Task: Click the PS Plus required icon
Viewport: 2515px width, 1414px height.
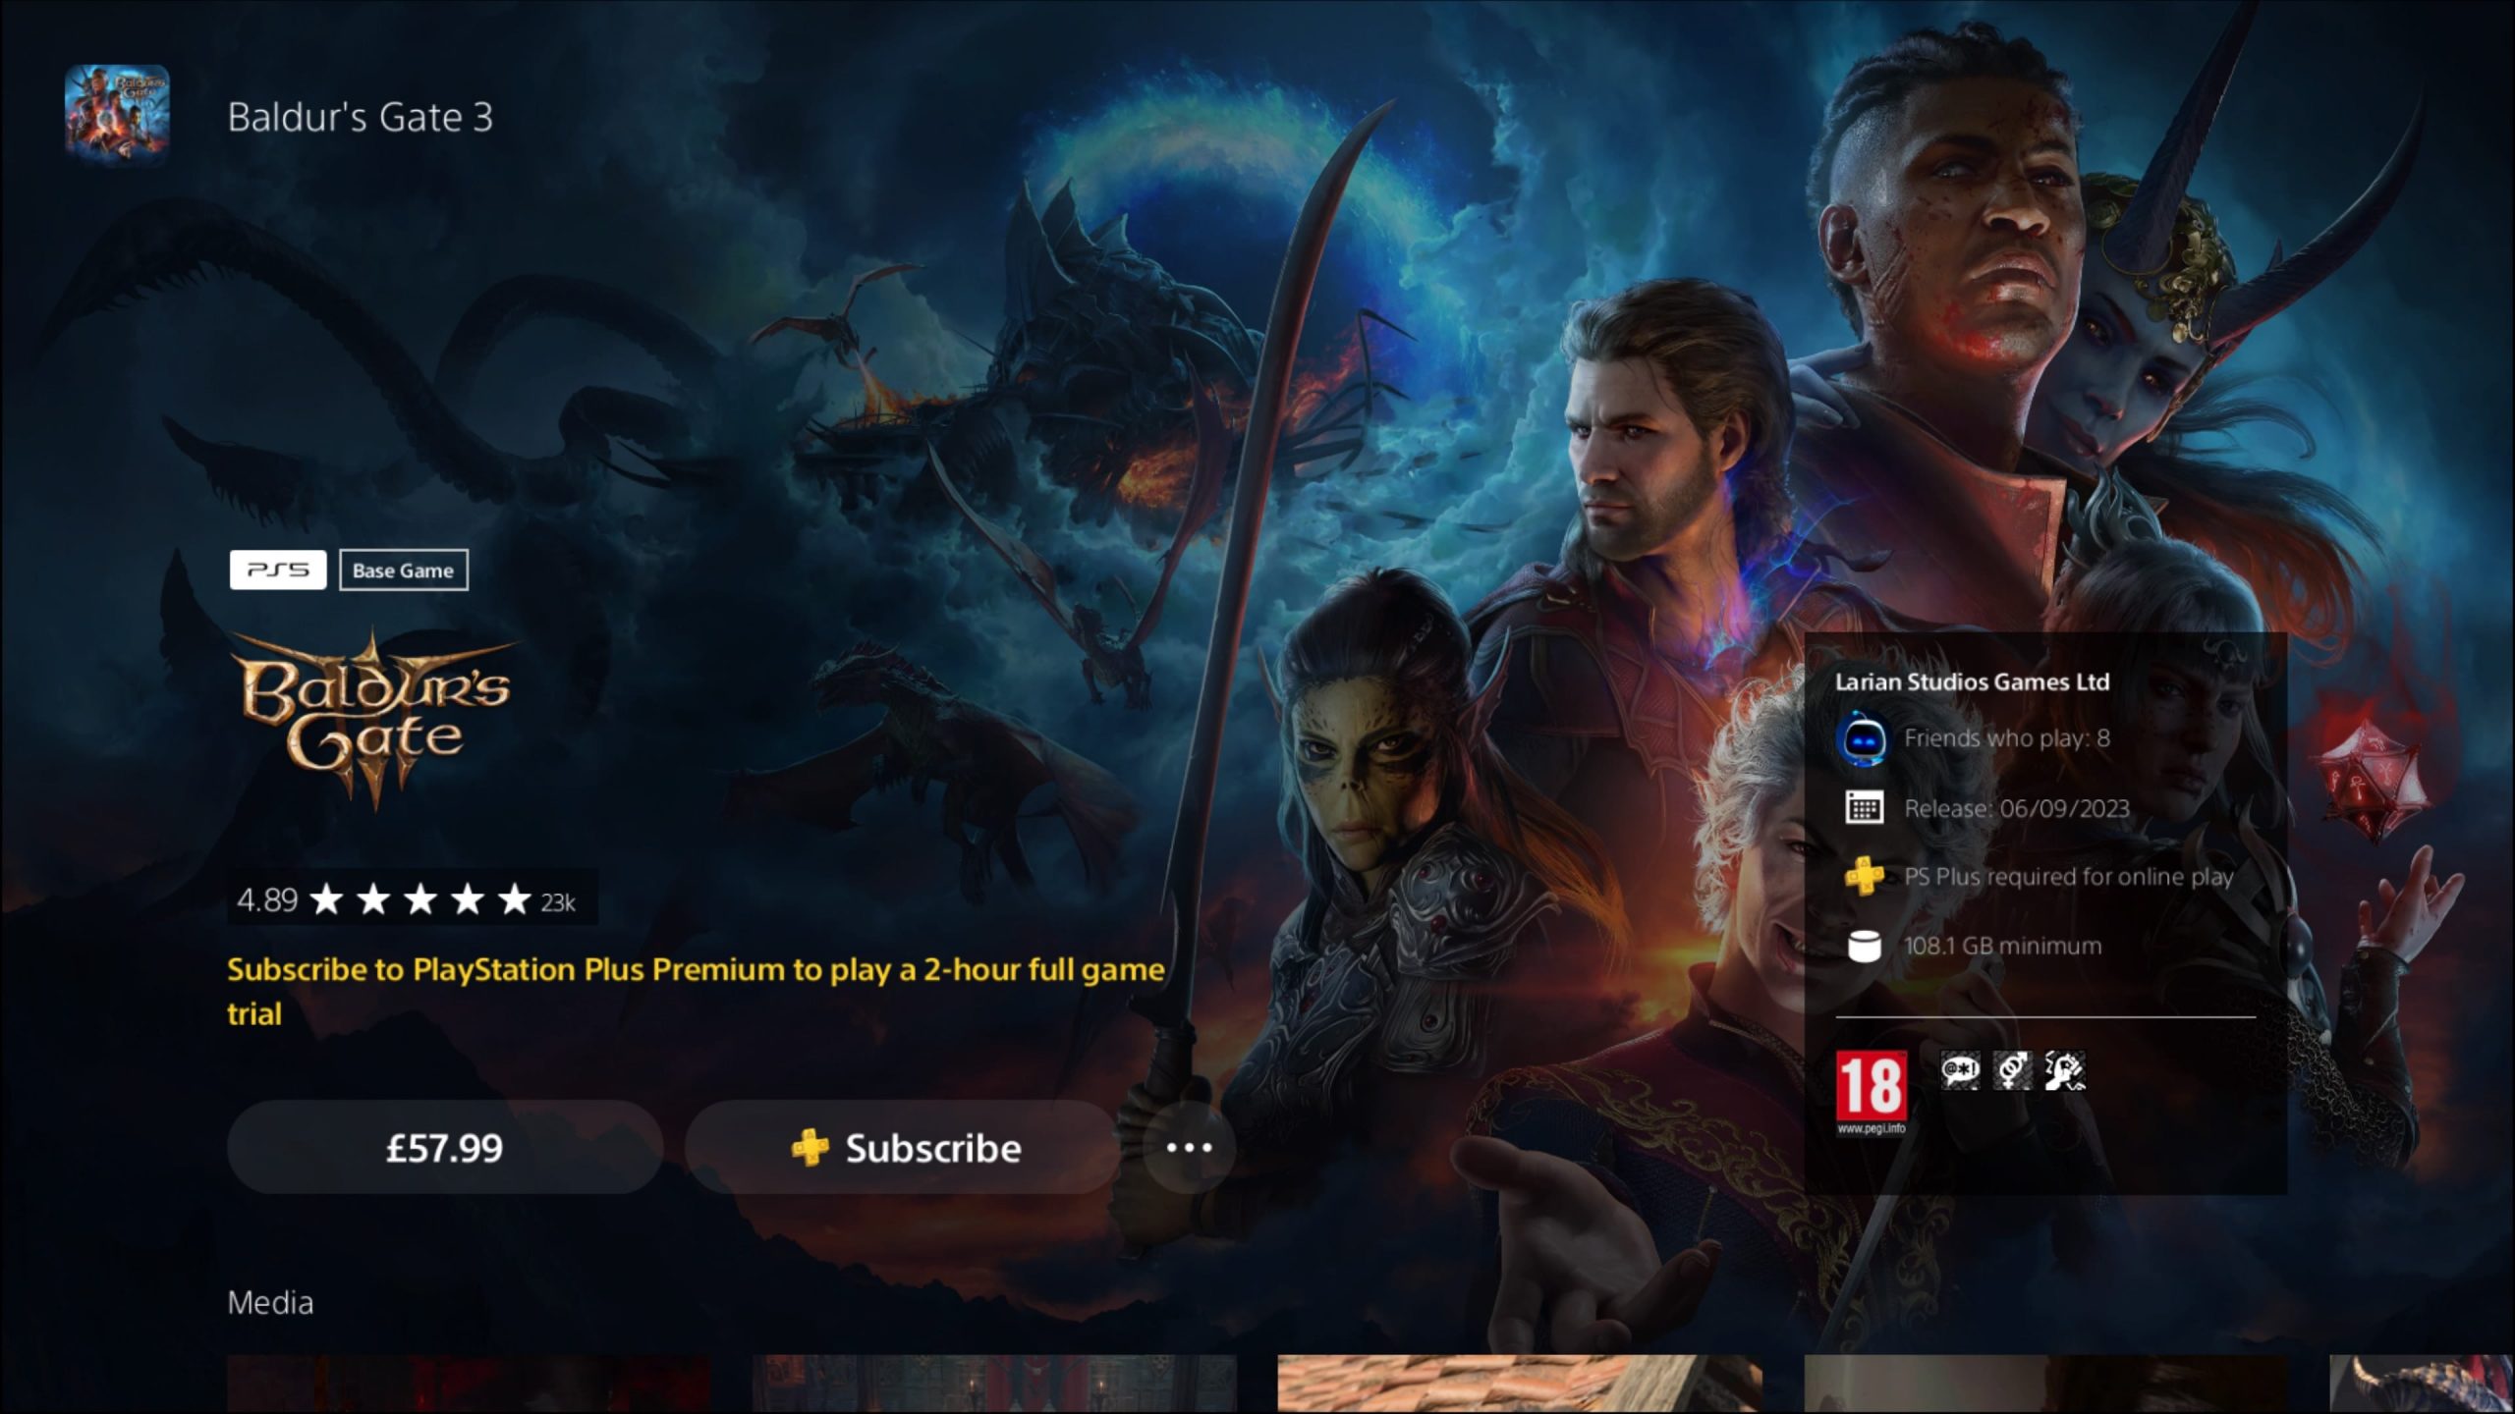Action: (1864, 875)
